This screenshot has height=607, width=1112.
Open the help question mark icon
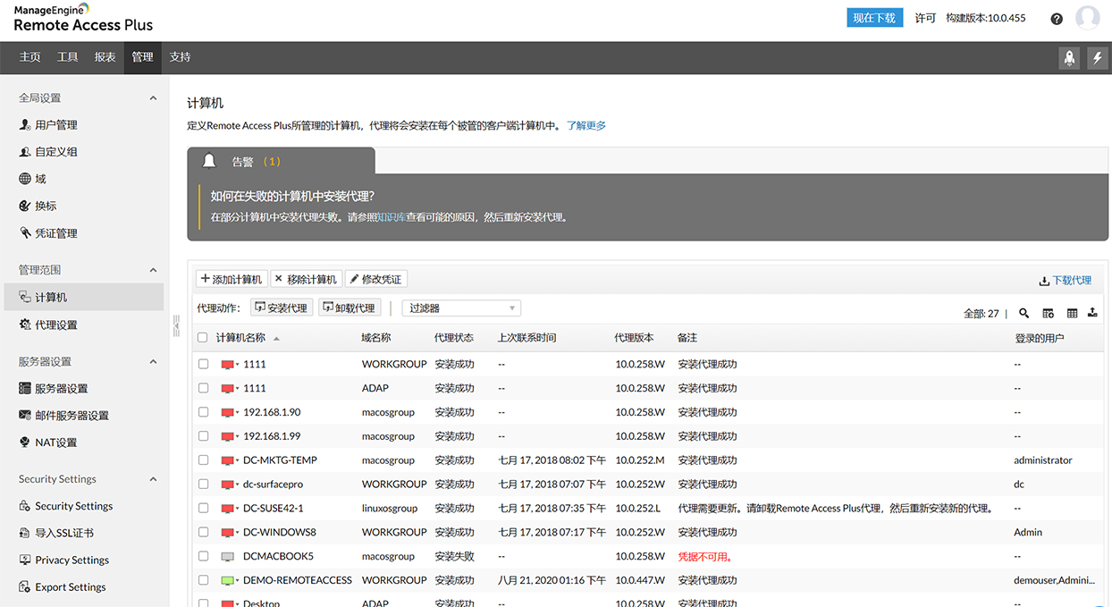(1057, 19)
